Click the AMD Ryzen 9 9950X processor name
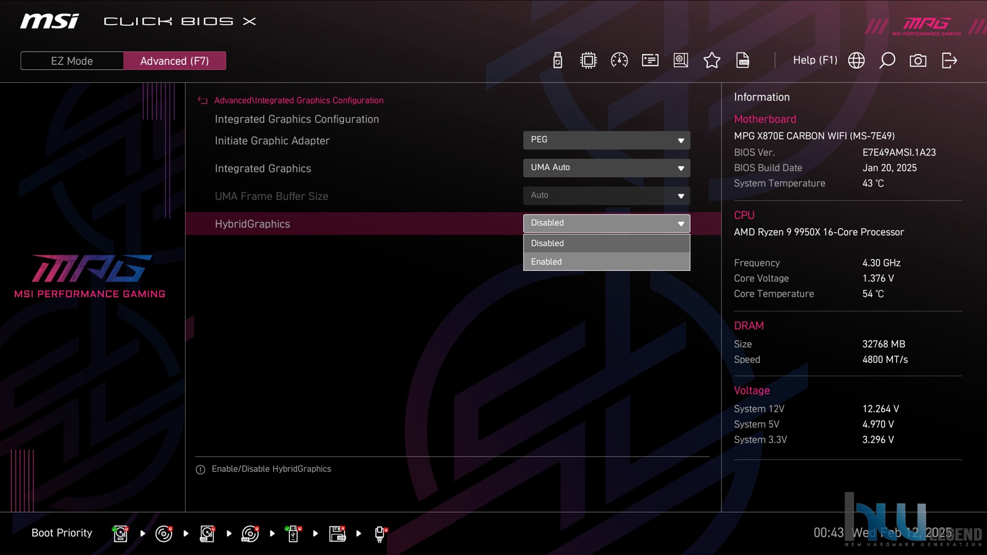The height and width of the screenshot is (555, 987). (x=819, y=232)
